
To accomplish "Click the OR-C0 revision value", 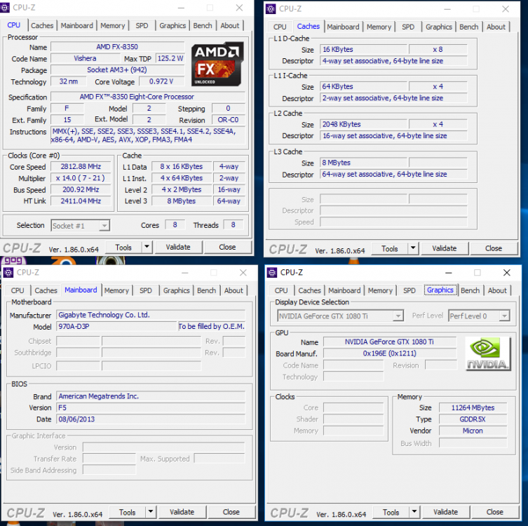I will 228,120.
